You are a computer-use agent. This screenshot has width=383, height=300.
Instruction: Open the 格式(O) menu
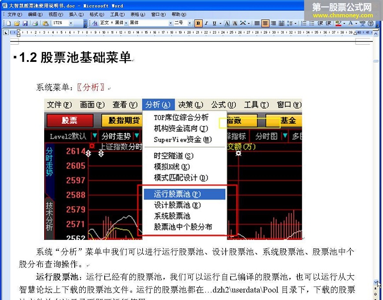tap(97, 15)
